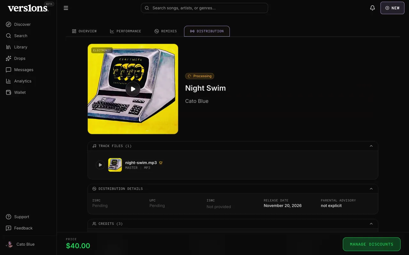This screenshot has width=409, height=255.
Task: Click the Cato Blue artist name under the title
Action: pyautogui.click(x=197, y=101)
